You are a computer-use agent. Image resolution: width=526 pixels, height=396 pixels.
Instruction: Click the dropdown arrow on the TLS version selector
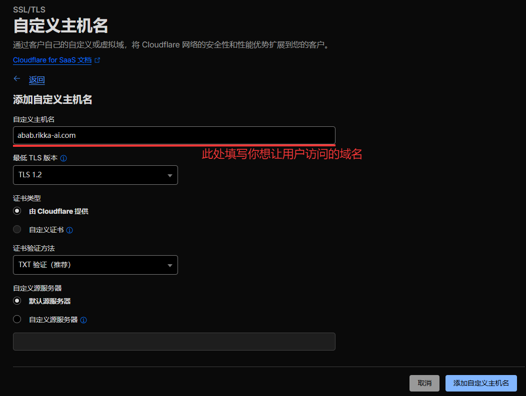coord(170,175)
